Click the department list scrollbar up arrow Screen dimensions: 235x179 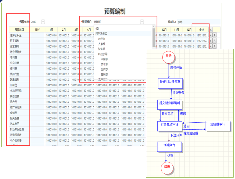154,27
